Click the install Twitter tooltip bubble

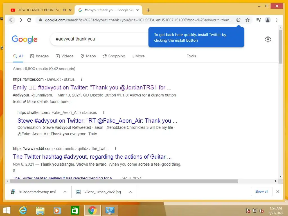point(196,37)
